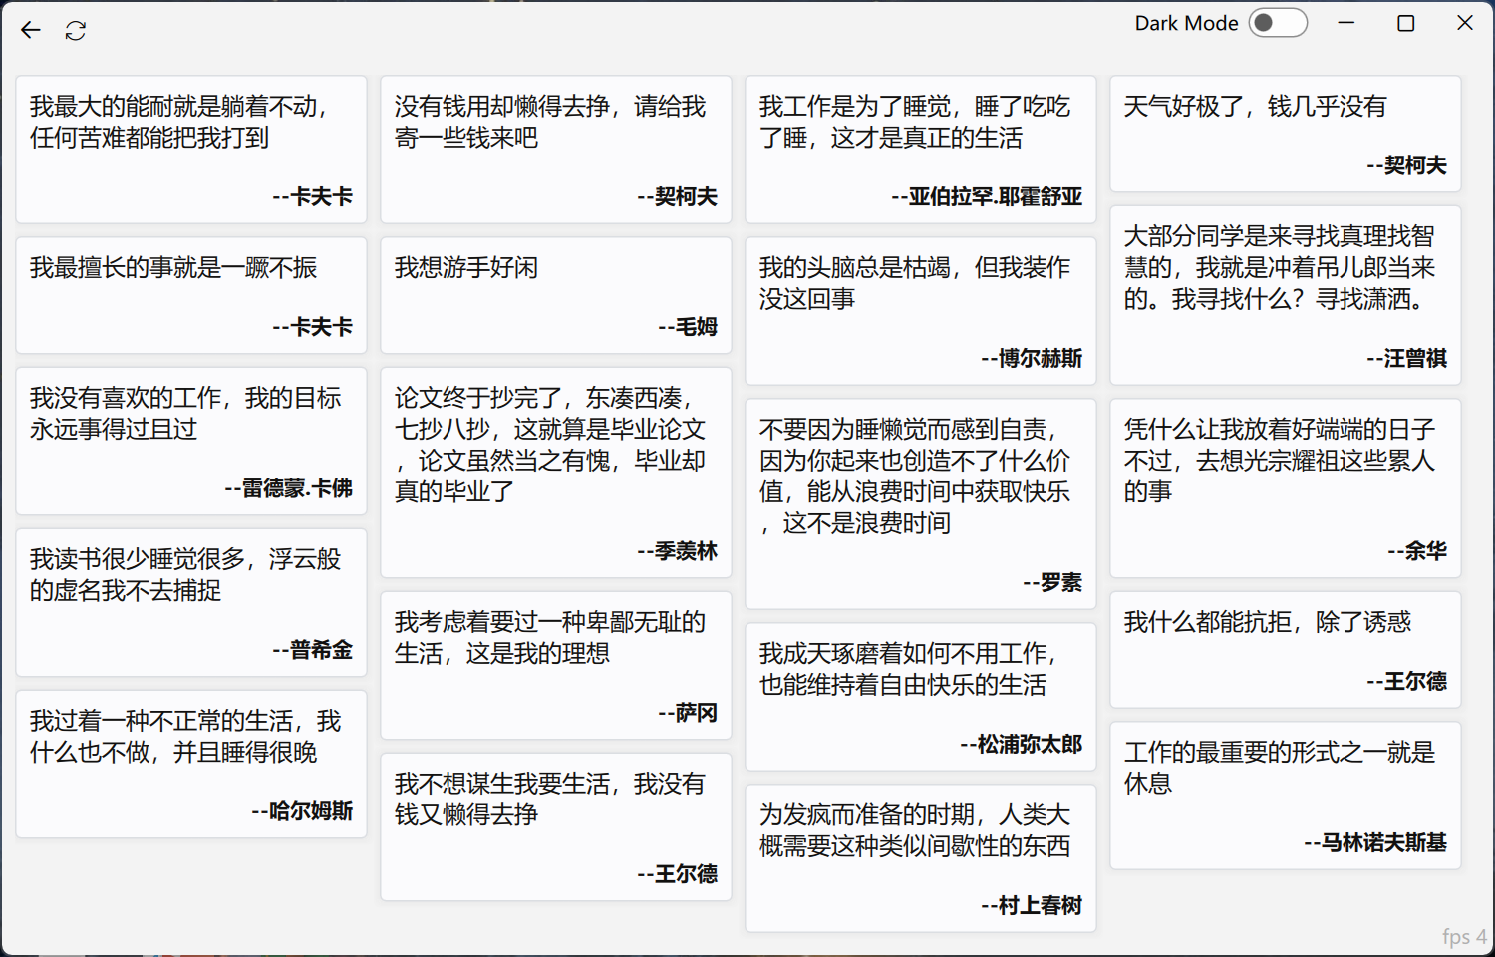The height and width of the screenshot is (957, 1495).
Task: Click the back arrow icon
Action: [30, 30]
